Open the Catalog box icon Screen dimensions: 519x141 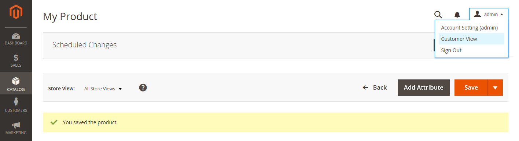pyautogui.click(x=16, y=81)
